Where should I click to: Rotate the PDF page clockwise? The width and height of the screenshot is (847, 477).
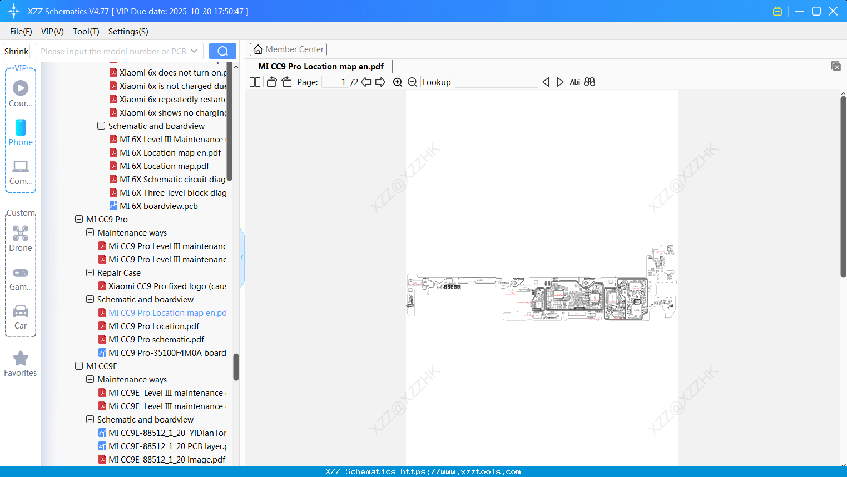tap(286, 82)
